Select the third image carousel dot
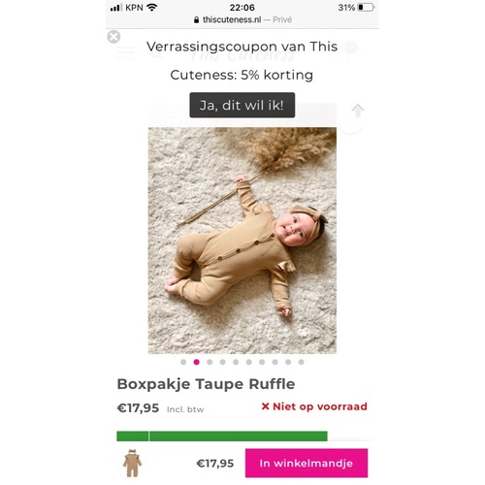This screenshot has height=485, width=485. [x=210, y=362]
